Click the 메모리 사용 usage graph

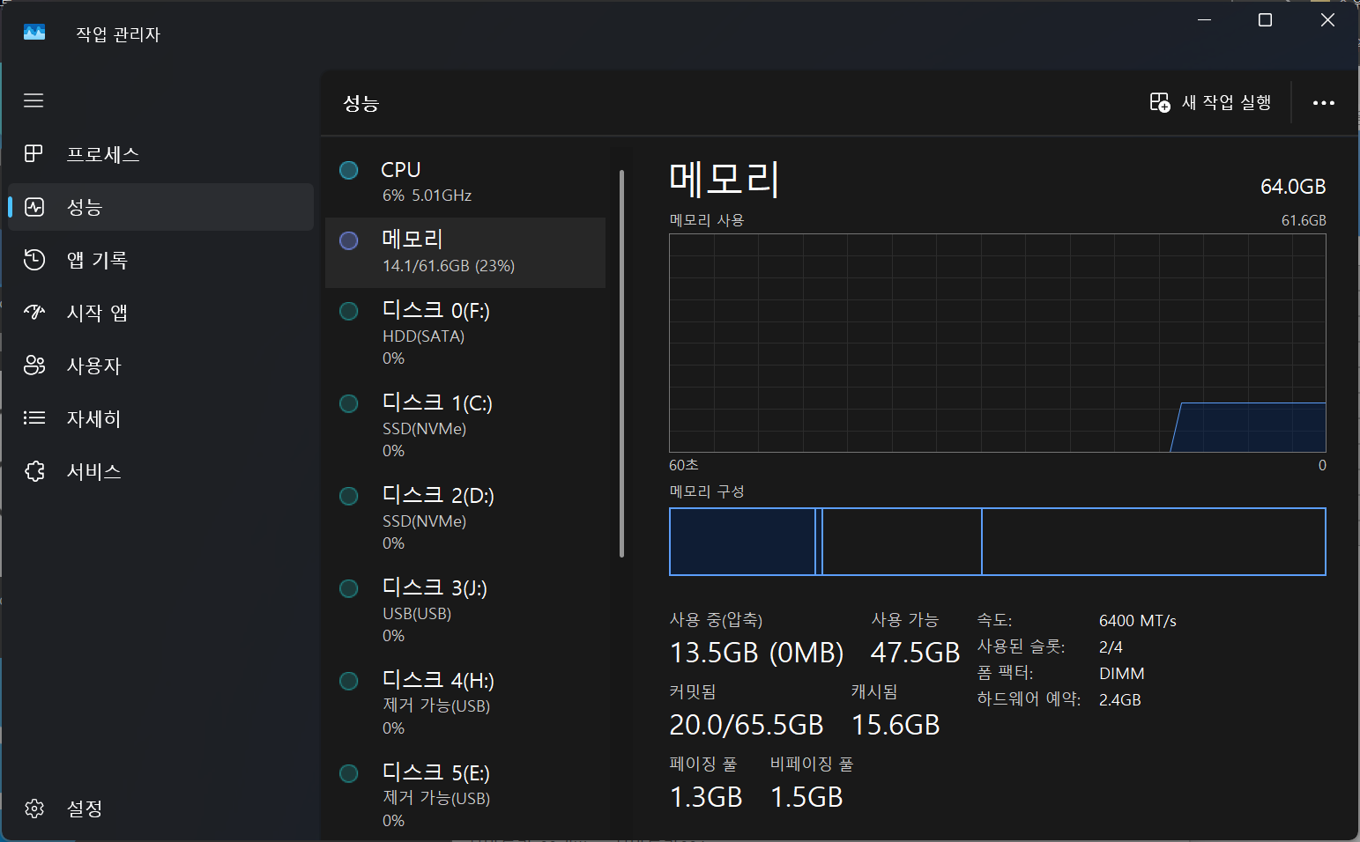coord(997,343)
